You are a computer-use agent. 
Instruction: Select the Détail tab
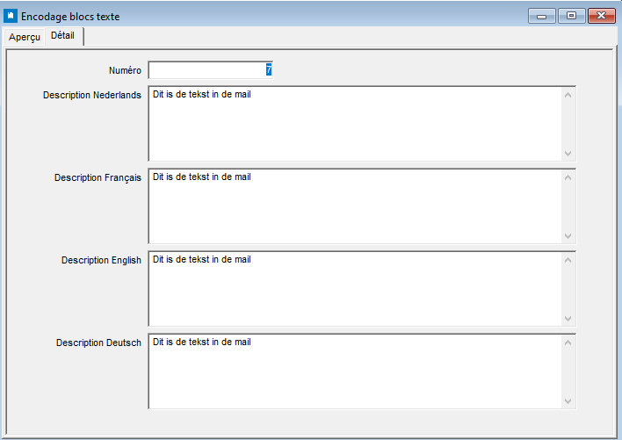(x=63, y=36)
